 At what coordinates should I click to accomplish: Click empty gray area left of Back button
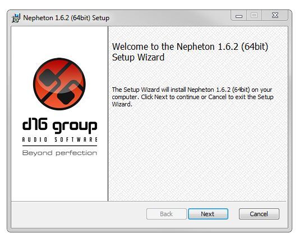[78, 214]
